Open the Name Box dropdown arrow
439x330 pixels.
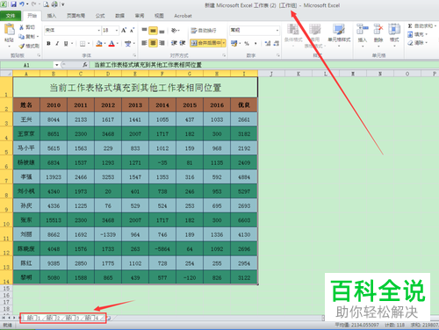[56, 65]
